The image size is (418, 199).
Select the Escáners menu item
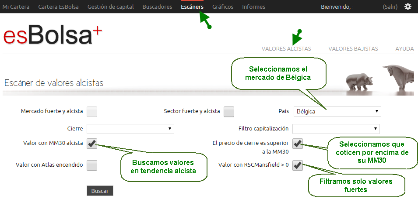pos(192,7)
